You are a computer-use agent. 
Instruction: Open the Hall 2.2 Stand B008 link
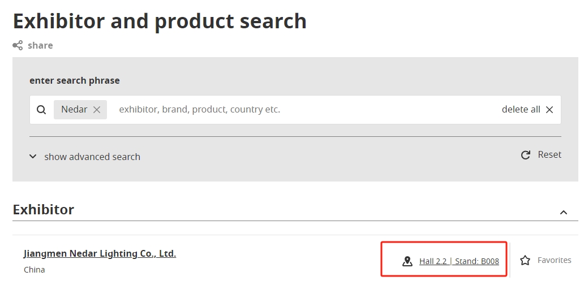pos(459,261)
